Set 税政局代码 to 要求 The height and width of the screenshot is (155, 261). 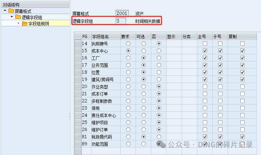click(x=128, y=137)
